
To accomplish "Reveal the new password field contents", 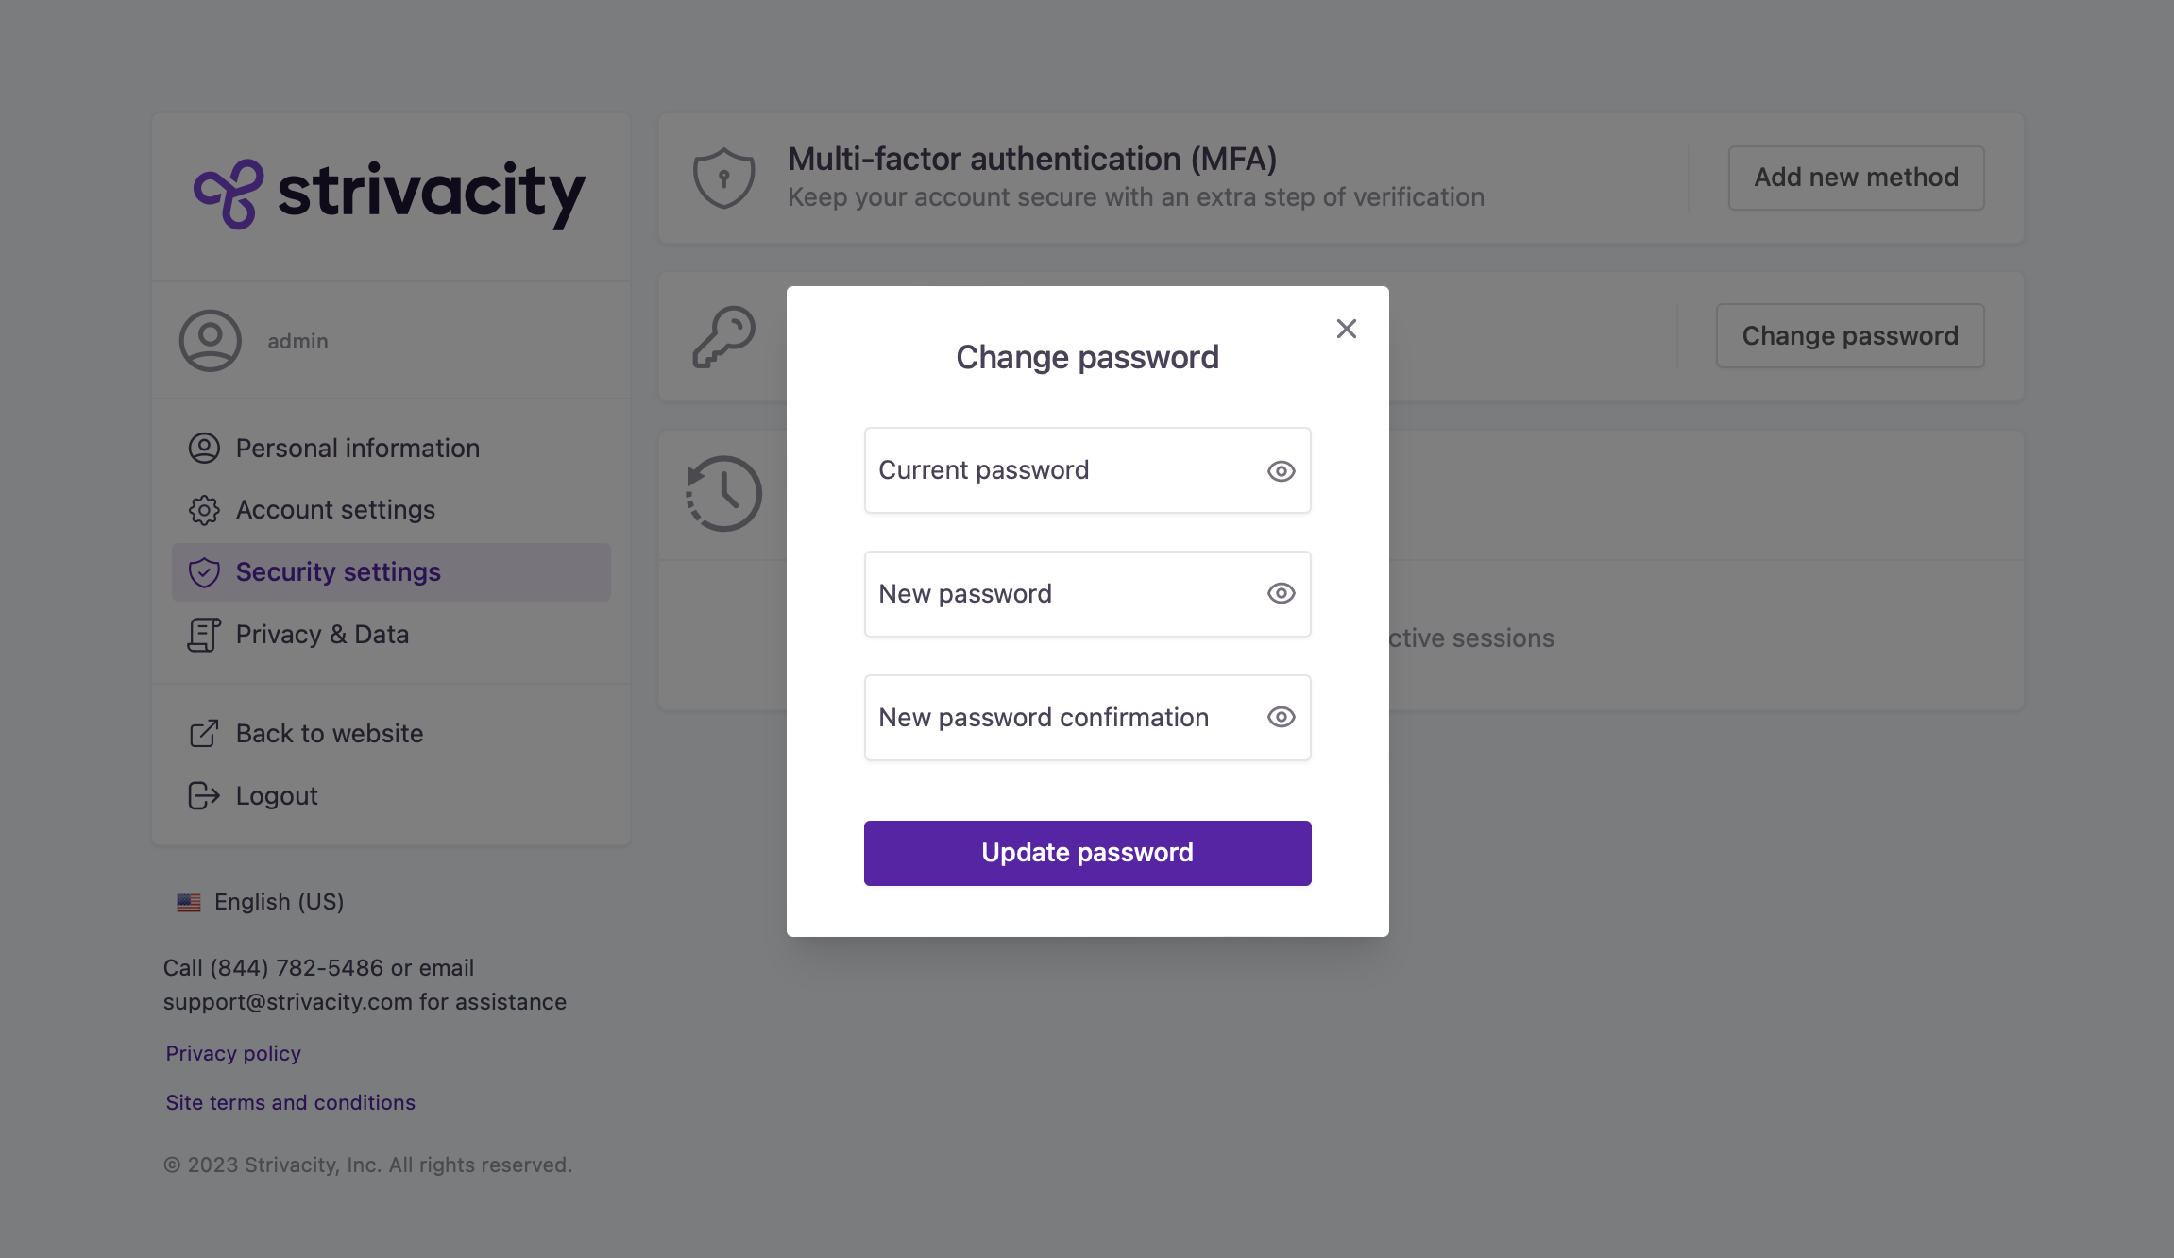I will point(1281,593).
